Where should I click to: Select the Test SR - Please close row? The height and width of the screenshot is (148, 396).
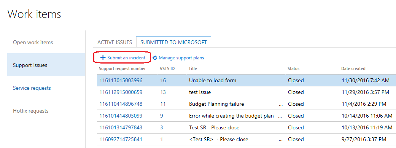pos(247,127)
